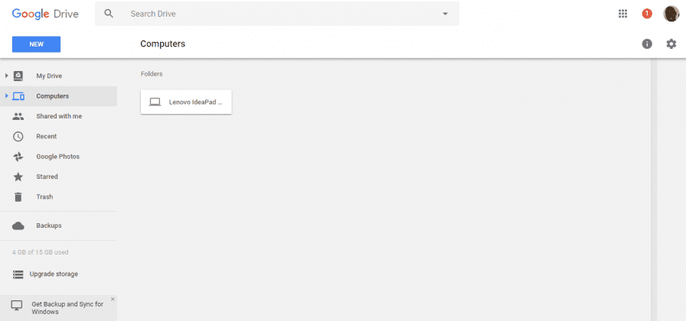Viewport: 686px width, 321px height.
Task: Open the Google apps grid
Action: 622,14
